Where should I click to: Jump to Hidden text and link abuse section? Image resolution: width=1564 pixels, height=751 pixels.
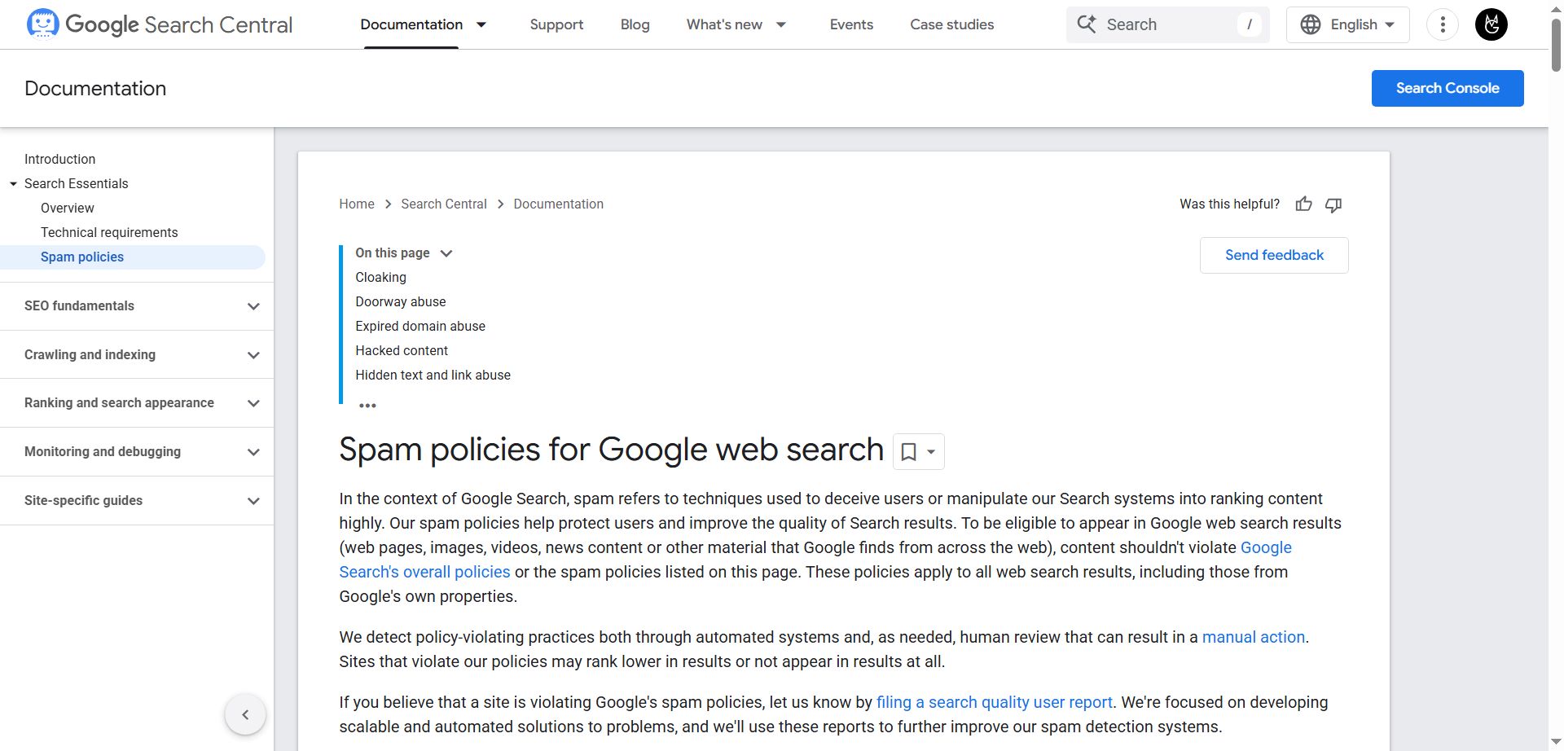tap(433, 375)
